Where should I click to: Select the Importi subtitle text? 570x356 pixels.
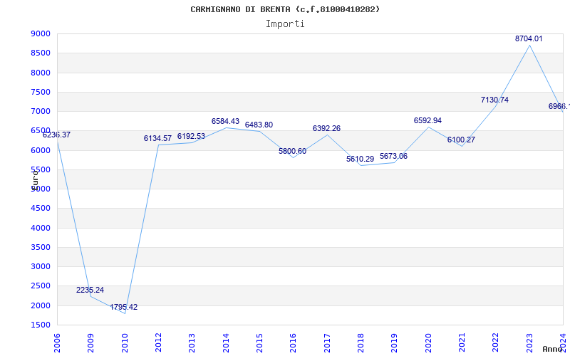pos(285,24)
